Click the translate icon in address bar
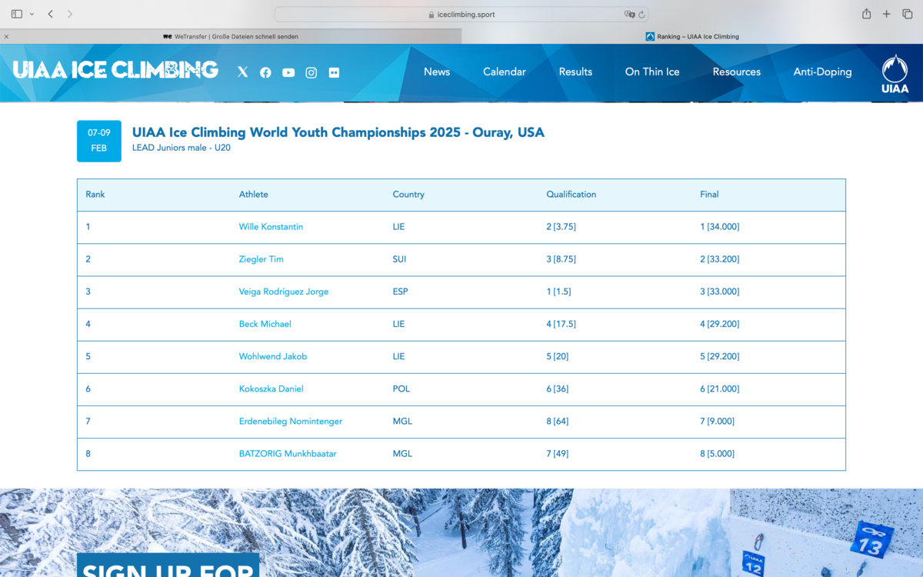Viewport: 923px width, 577px height. point(629,14)
